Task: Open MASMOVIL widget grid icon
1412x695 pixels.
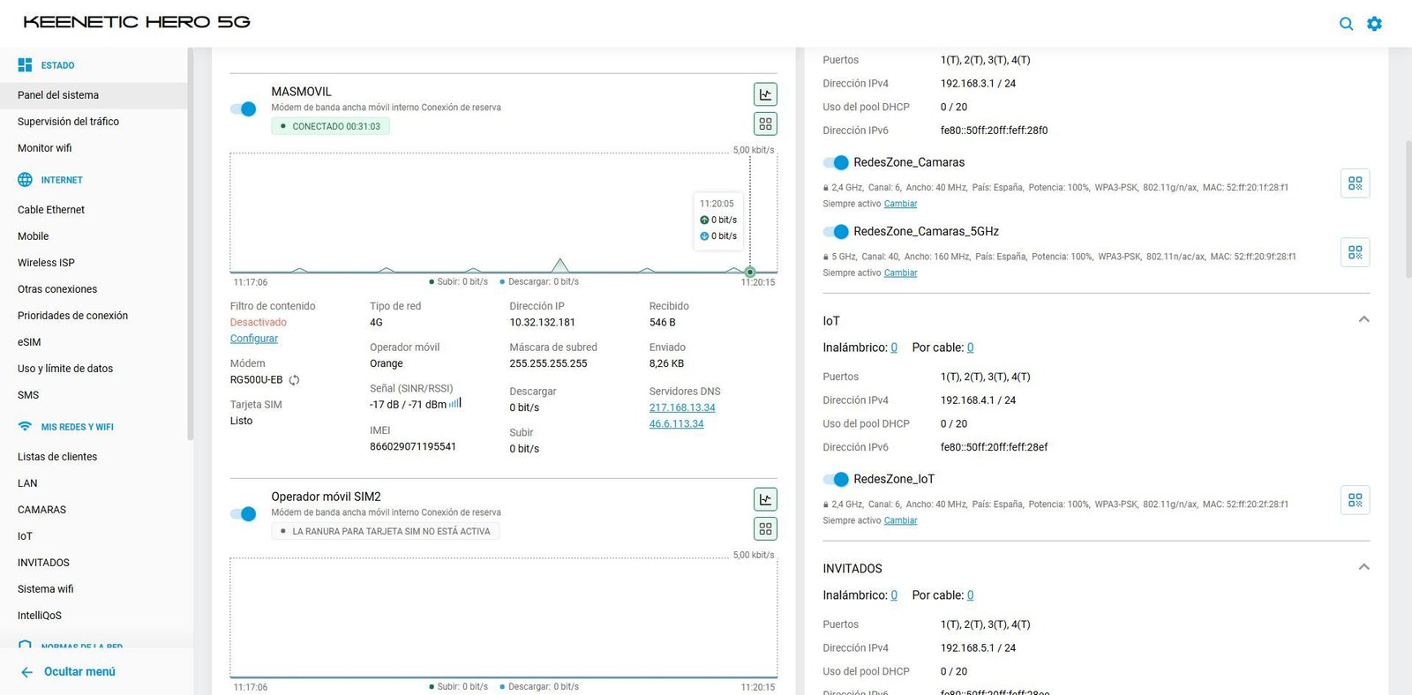Action: click(x=765, y=124)
